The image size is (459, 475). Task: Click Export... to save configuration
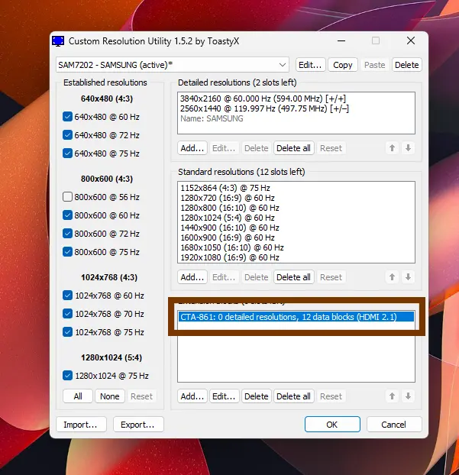tap(138, 425)
